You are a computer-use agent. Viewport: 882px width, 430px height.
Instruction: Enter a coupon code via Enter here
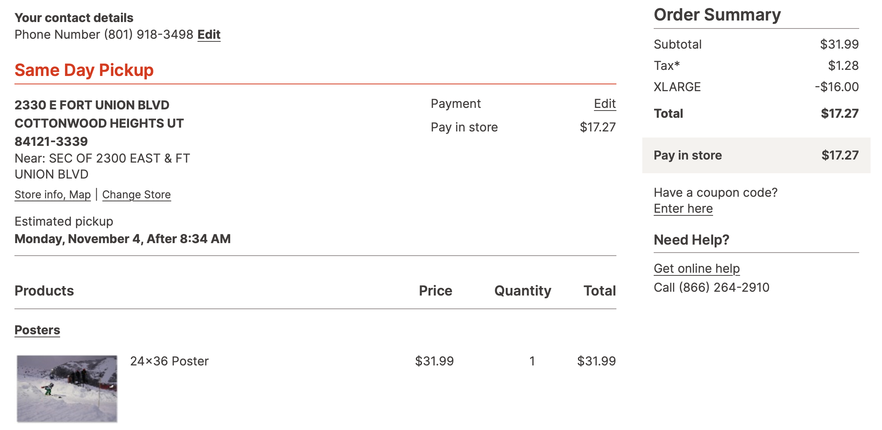pyautogui.click(x=683, y=209)
